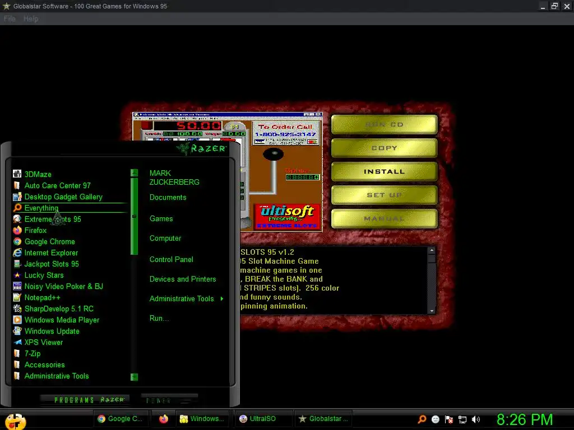Open the Windows Update icon
Viewport: 574px width, 430px height.
click(x=17, y=331)
